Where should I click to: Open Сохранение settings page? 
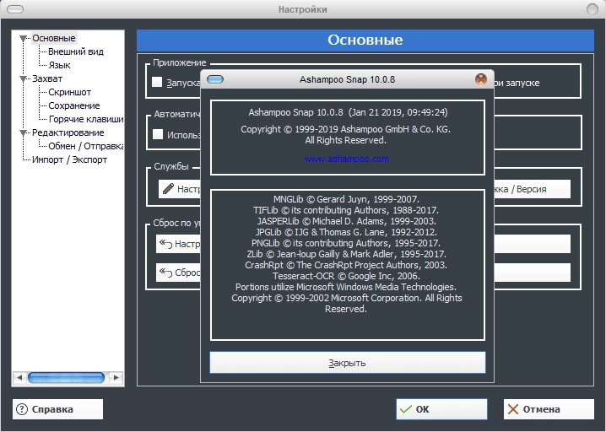[x=73, y=105]
